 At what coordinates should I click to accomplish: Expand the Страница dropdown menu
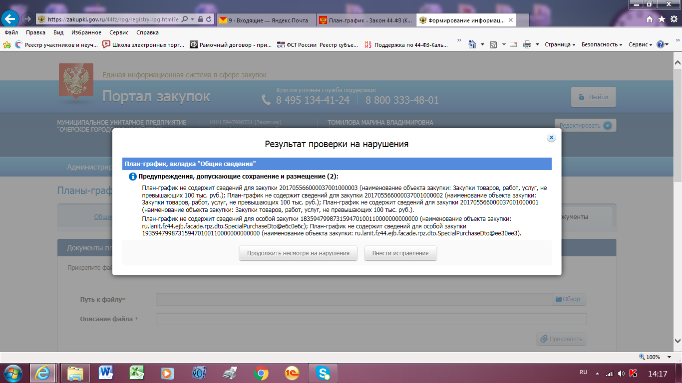(x=560, y=44)
